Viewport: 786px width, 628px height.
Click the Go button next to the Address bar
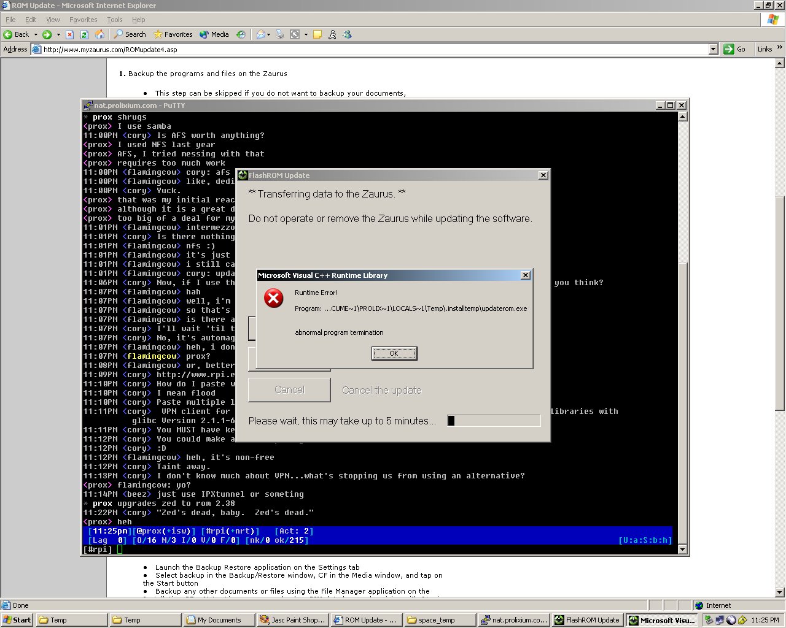(x=734, y=49)
